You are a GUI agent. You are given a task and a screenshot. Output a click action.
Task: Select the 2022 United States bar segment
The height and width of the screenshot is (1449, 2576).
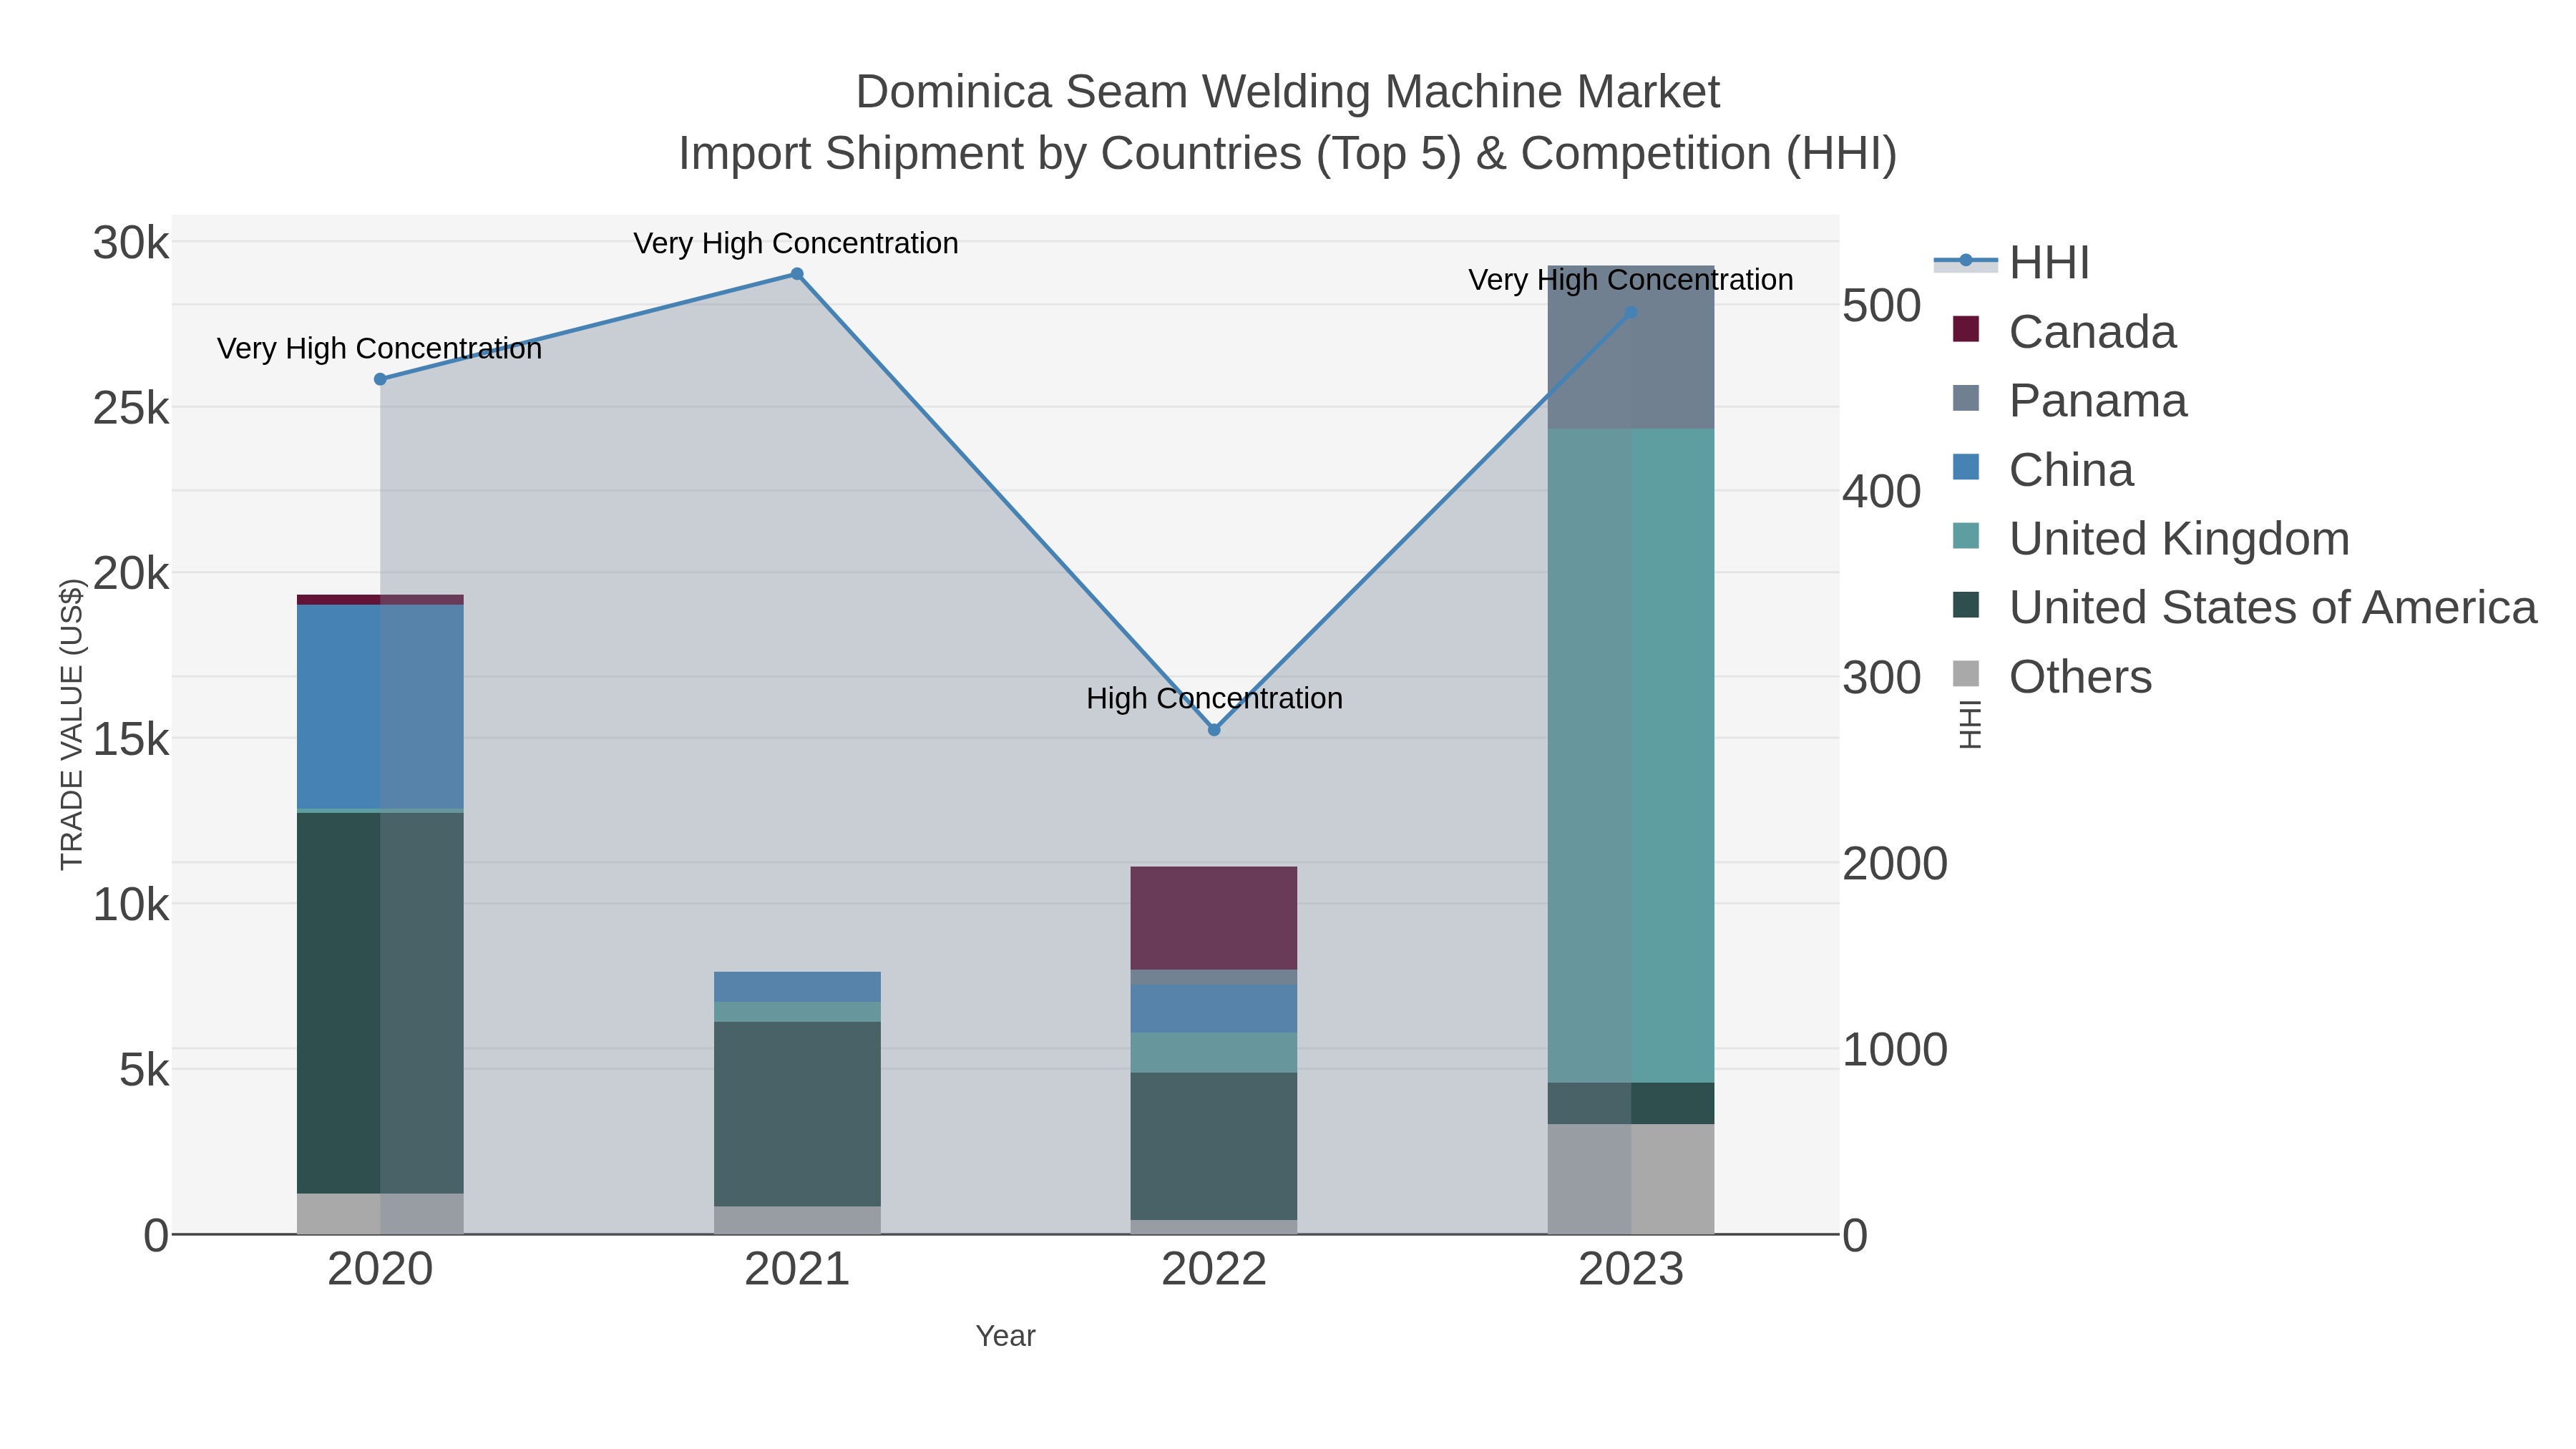click(x=1214, y=1146)
